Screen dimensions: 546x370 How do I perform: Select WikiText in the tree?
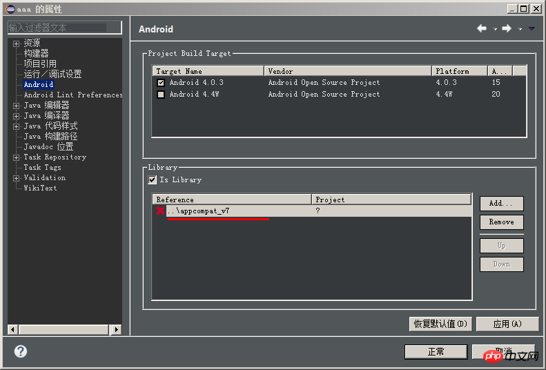40,188
